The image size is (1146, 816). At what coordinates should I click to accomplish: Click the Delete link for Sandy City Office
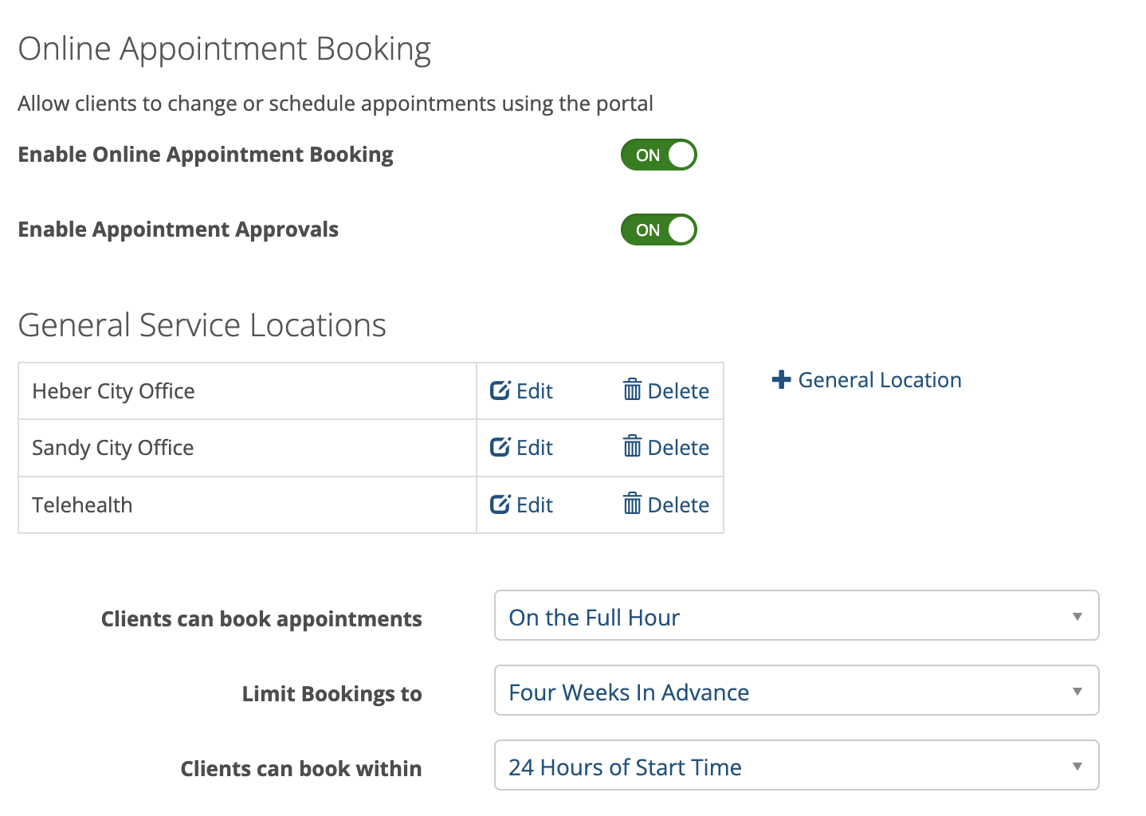[679, 448]
